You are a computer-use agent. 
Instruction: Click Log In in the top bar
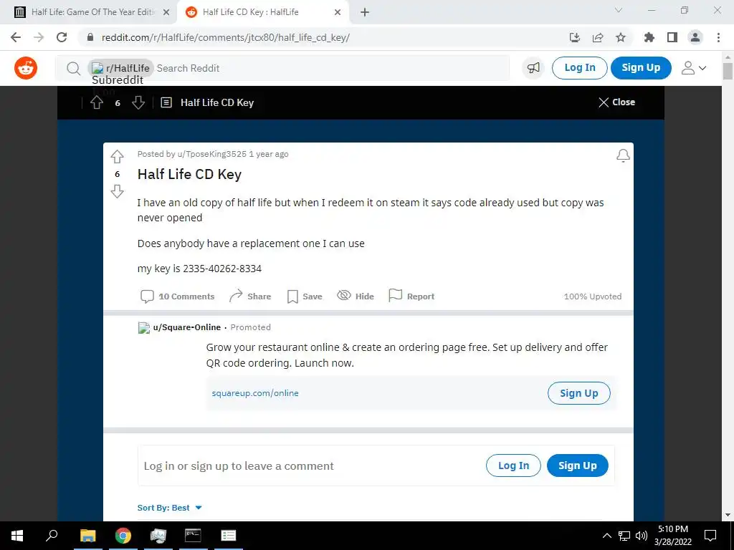click(579, 68)
